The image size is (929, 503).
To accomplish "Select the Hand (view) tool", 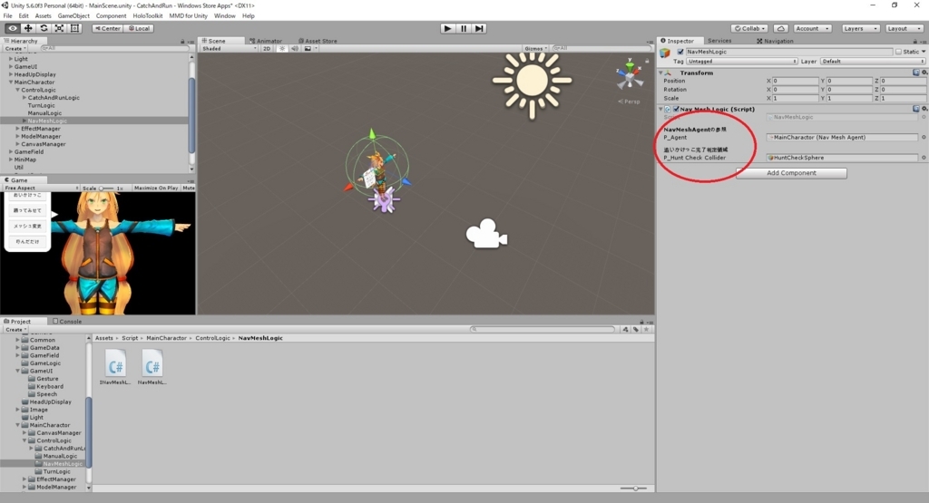I will pos(13,28).
